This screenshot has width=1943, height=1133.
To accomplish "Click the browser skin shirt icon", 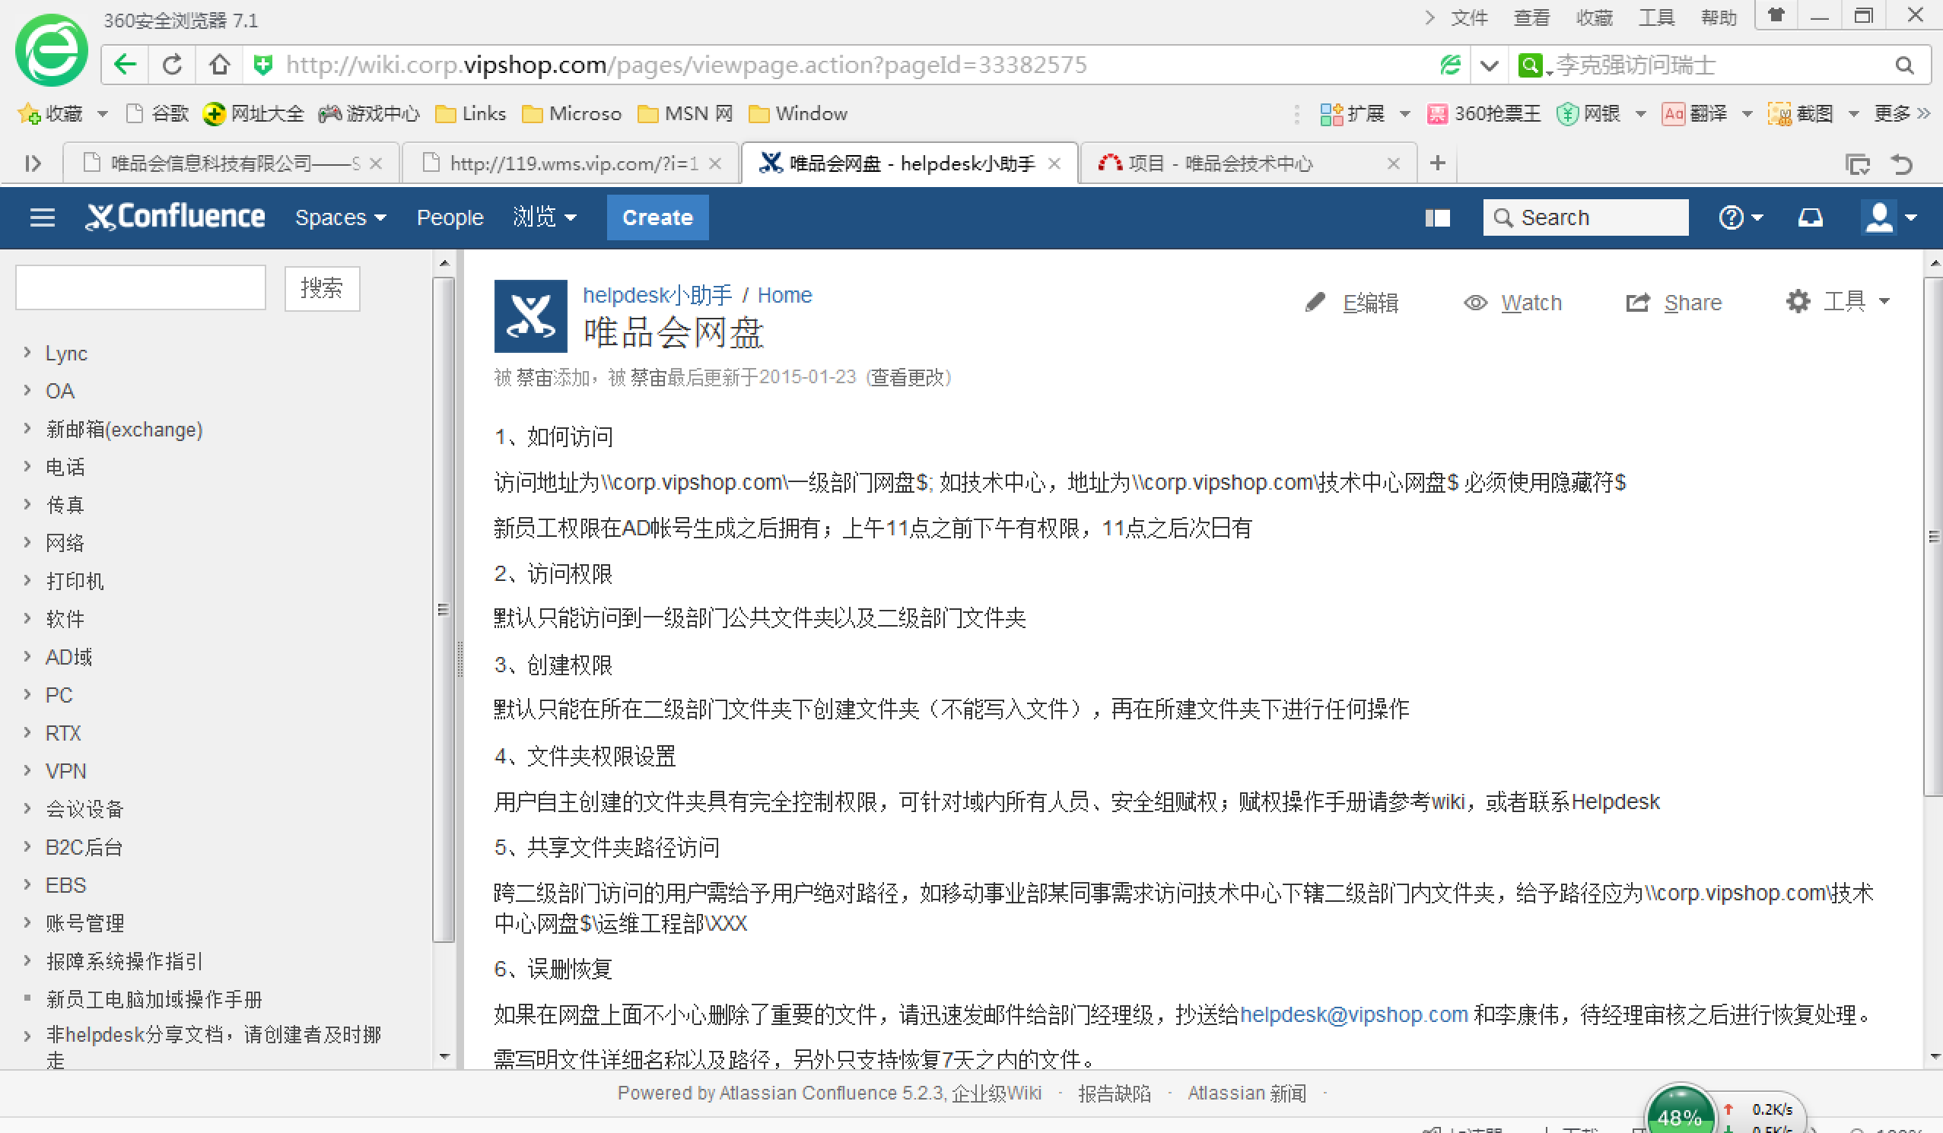I will pos(1776,14).
